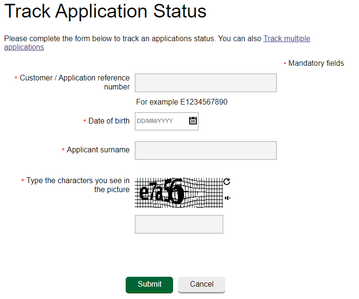Click the red asterisk beside Mandatory fields

point(285,64)
